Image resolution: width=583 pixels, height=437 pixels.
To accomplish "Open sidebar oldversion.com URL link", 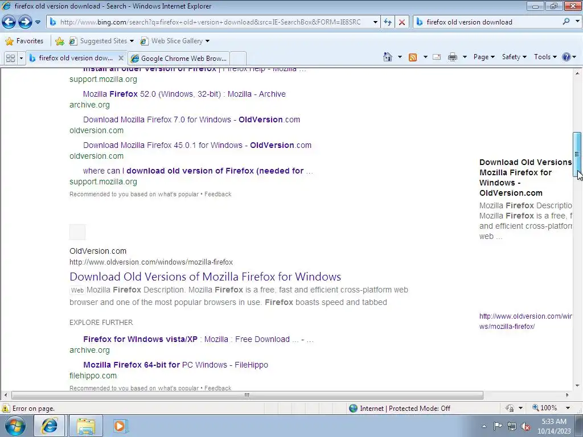I will point(525,321).
